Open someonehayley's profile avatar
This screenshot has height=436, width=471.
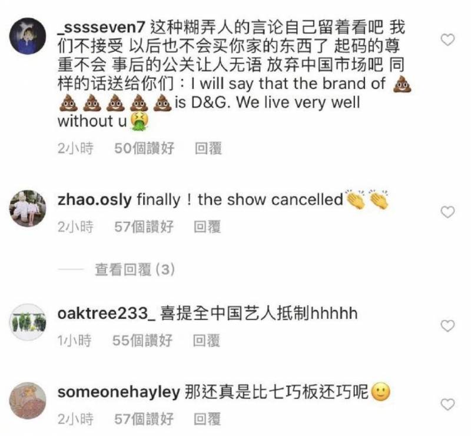click(28, 401)
